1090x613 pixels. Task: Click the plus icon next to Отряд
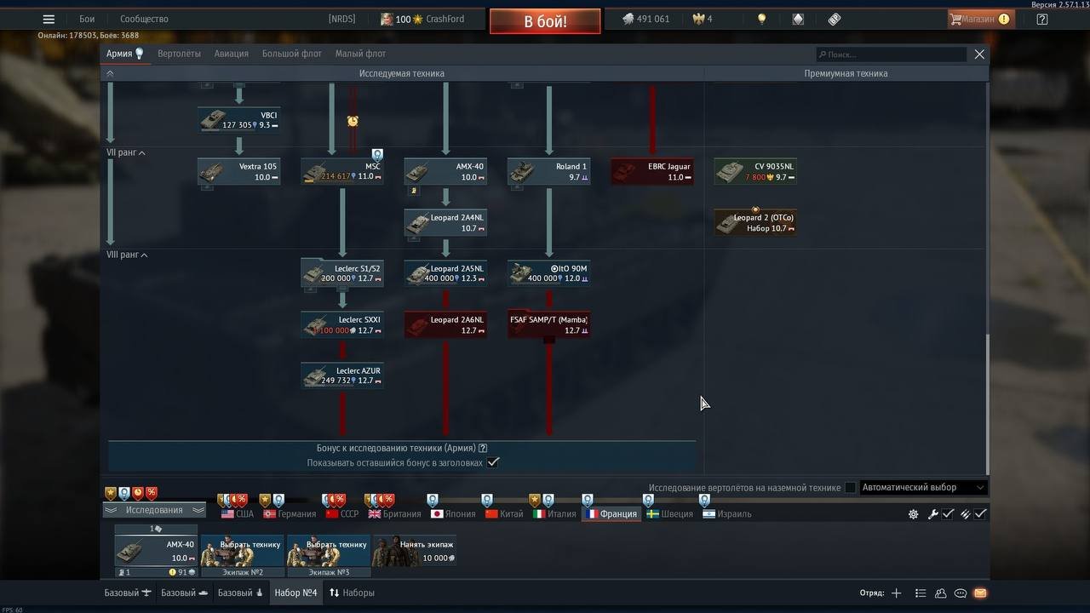pyautogui.click(x=896, y=593)
